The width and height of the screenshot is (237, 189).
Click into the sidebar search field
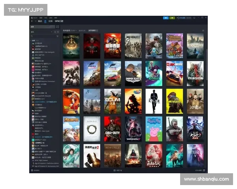43,36
